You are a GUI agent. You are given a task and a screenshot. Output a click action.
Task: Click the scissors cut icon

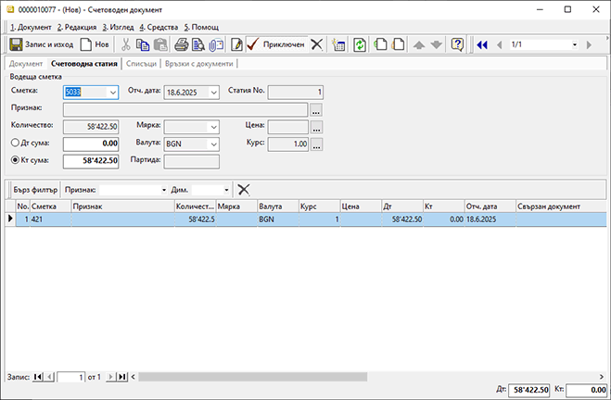pyautogui.click(x=125, y=44)
